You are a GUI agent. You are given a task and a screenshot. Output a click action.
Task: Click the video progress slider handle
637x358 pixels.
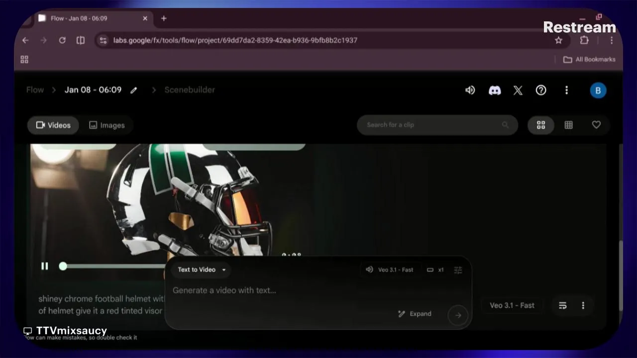pyautogui.click(x=63, y=266)
